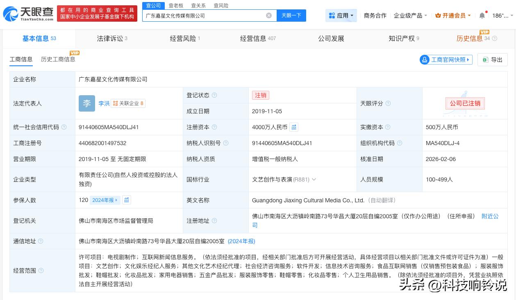Click the 导出 Excel icon
This screenshot has width=516, height=300.
[x=485, y=60]
